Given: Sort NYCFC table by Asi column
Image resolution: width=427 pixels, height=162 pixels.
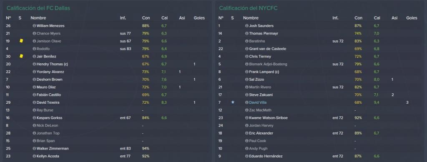Looking at the screenshot, I should click(x=394, y=18).
